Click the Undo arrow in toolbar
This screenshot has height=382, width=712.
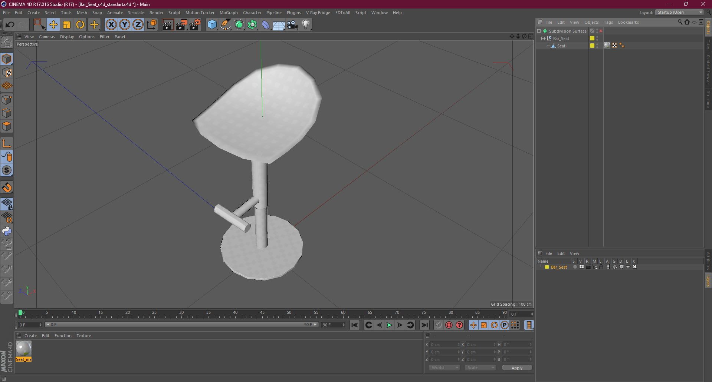coord(10,25)
